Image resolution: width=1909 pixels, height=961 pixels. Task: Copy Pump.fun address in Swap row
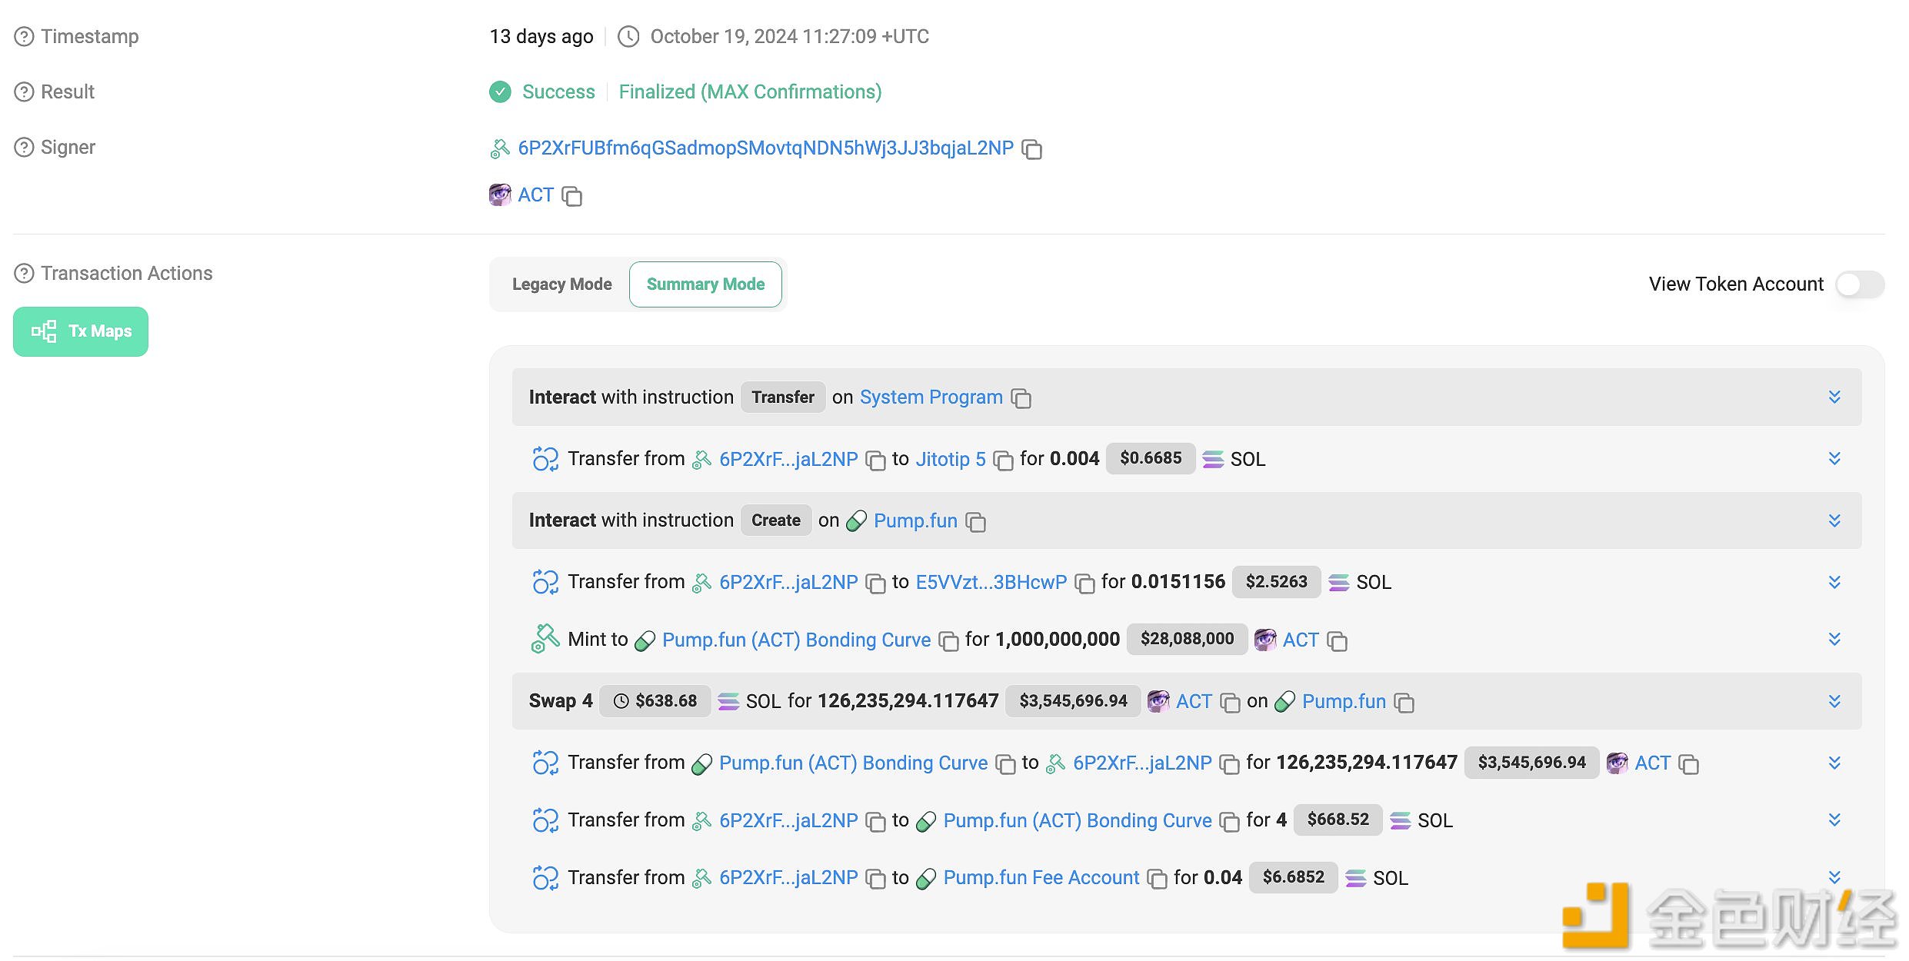pos(1404,703)
